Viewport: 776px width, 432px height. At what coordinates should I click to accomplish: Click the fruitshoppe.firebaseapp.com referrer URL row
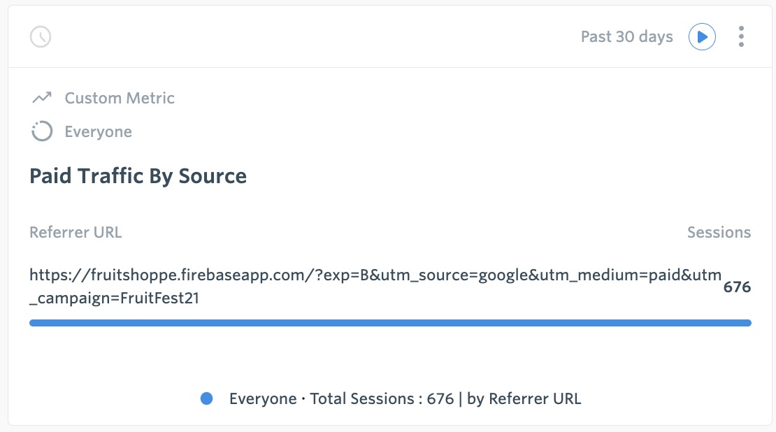coord(390,287)
